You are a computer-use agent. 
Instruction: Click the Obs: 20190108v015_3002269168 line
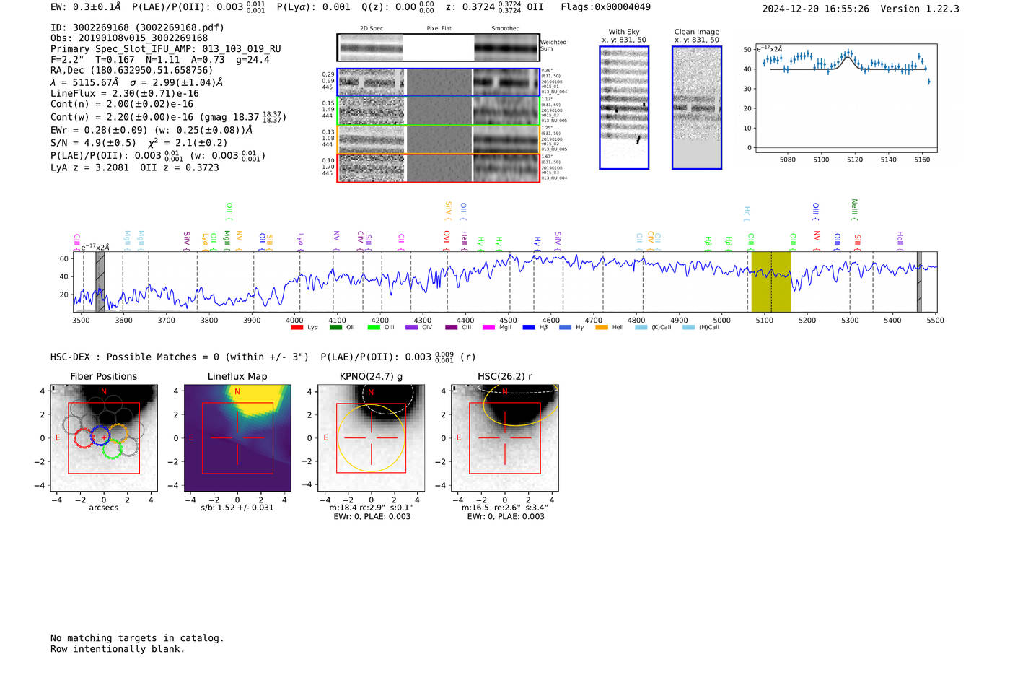pyautogui.click(x=129, y=38)
